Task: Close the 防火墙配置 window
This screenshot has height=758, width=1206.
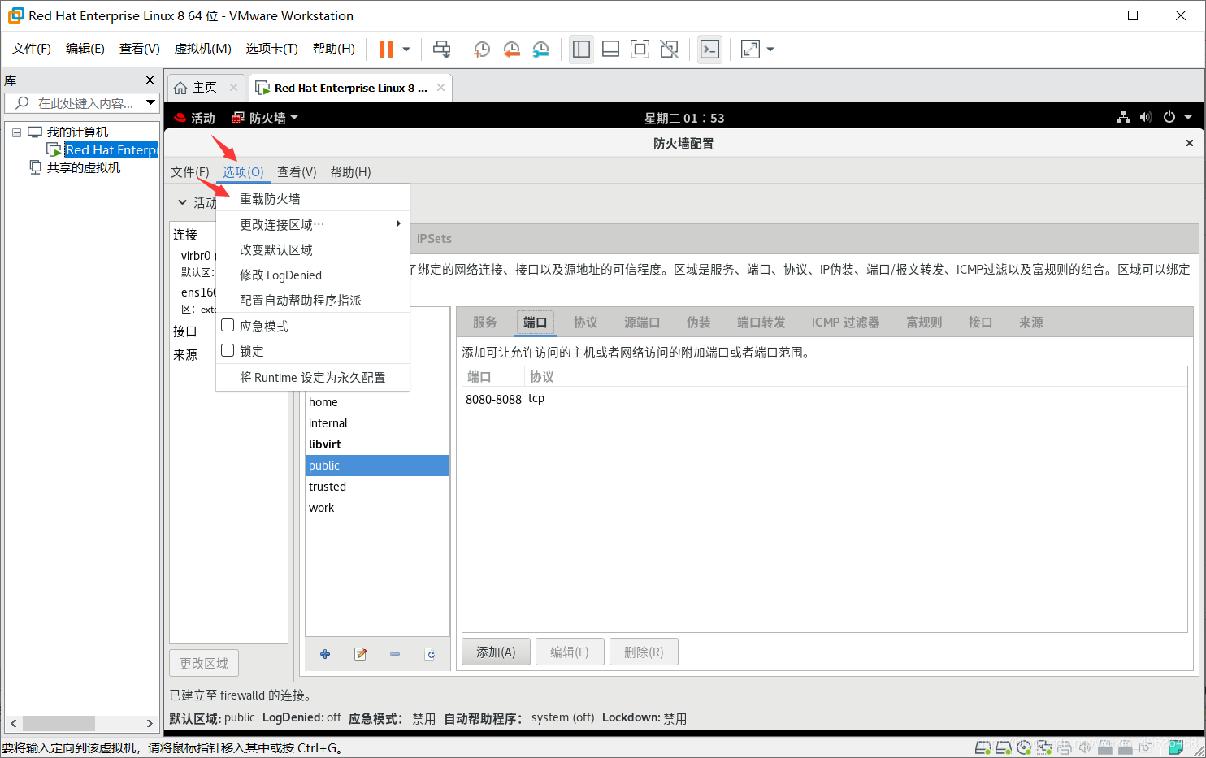Action: (x=1190, y=143)
